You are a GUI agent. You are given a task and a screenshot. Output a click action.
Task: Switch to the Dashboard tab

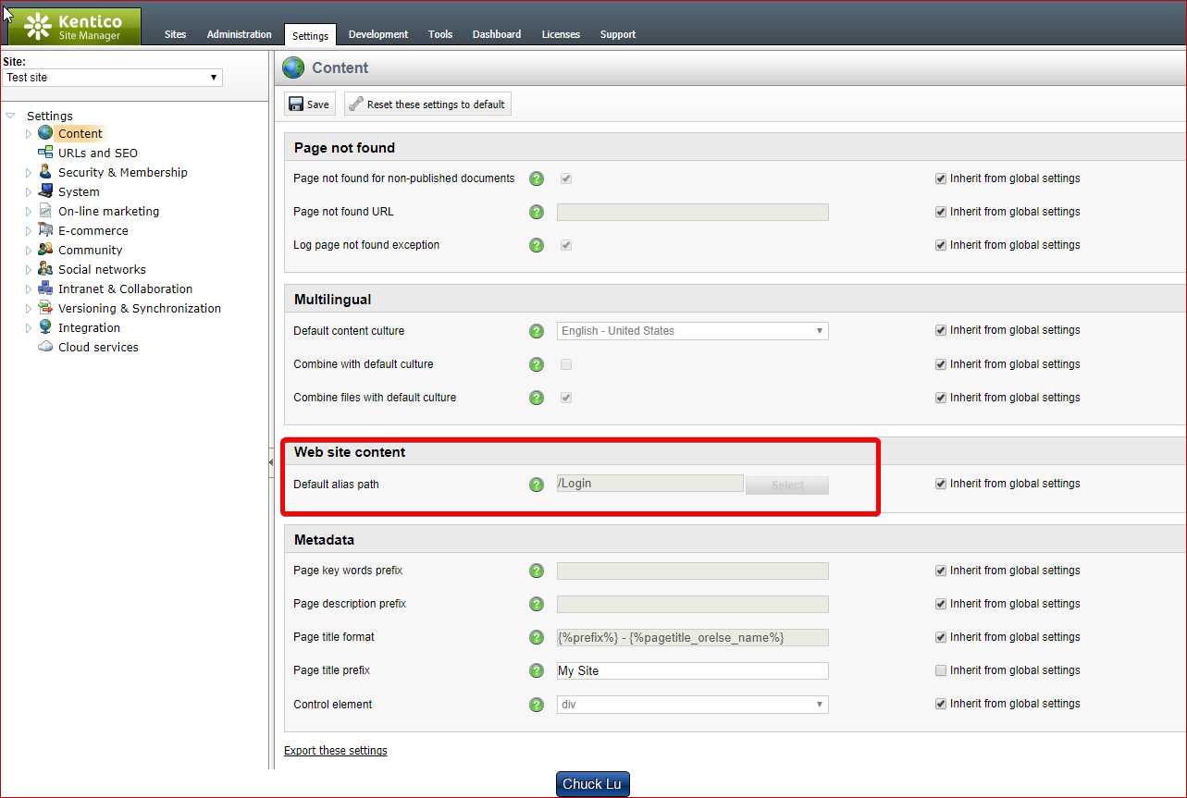[497, 34]
